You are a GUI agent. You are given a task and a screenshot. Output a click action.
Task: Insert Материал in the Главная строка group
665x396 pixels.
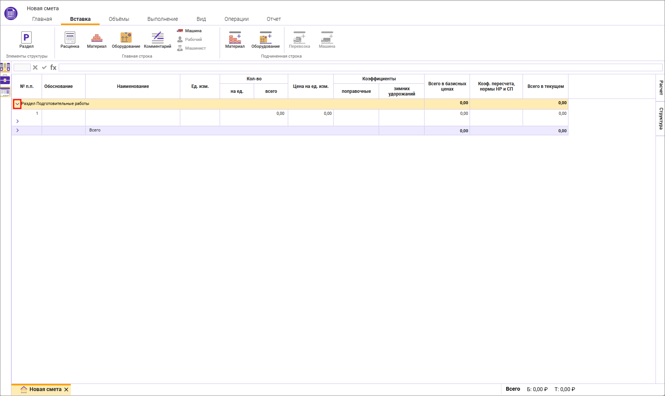pyautogui.click(x=97, y=40)
